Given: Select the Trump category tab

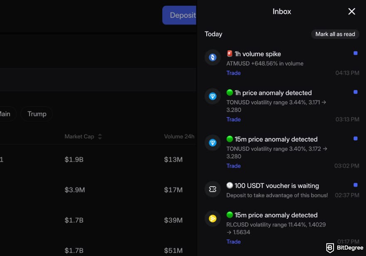Looking at the screenshot, I should (37, 114).
